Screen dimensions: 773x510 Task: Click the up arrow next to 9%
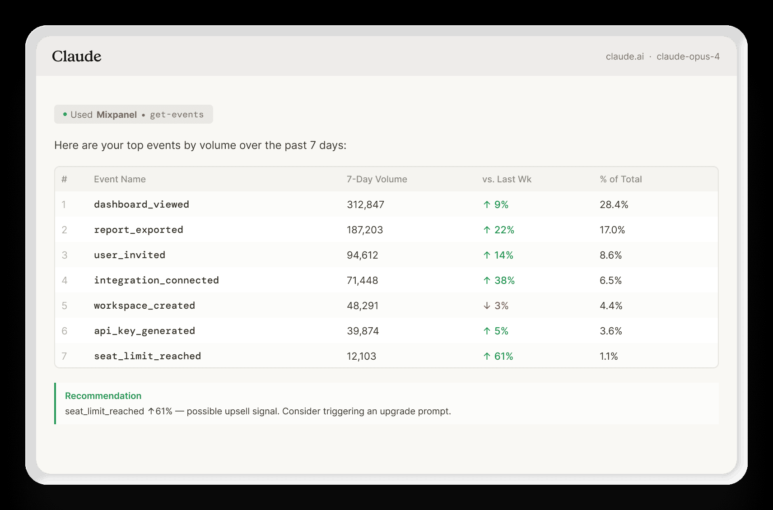click(487, 204)
